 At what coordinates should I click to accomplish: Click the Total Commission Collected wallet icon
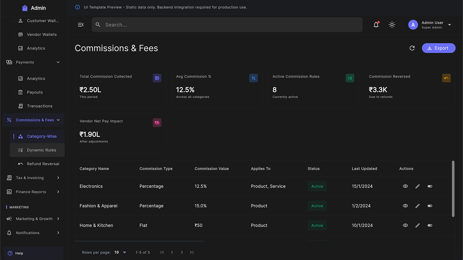157,78
